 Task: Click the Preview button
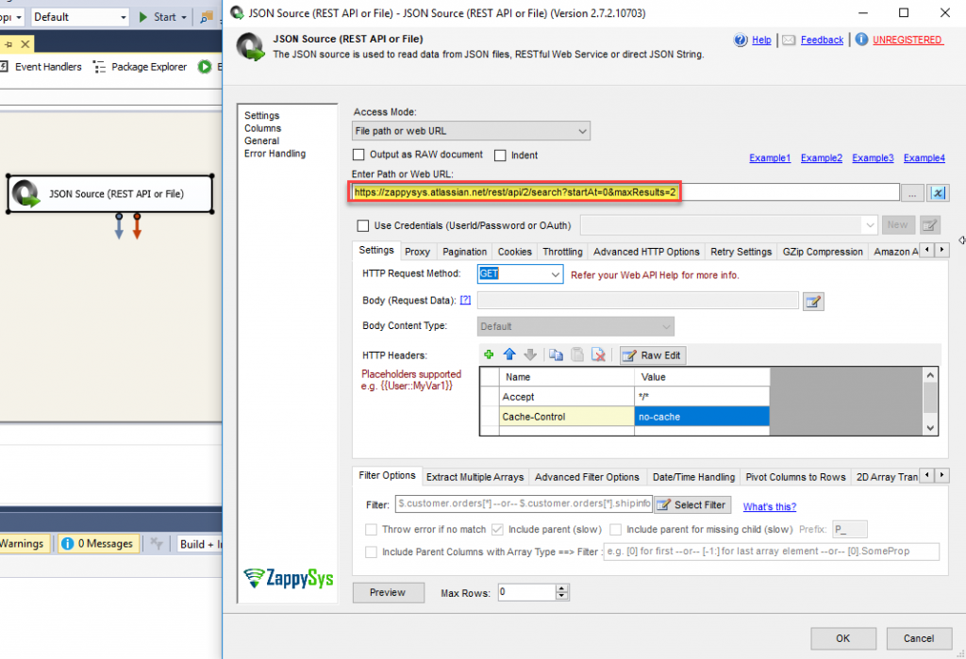click(387, 592)
